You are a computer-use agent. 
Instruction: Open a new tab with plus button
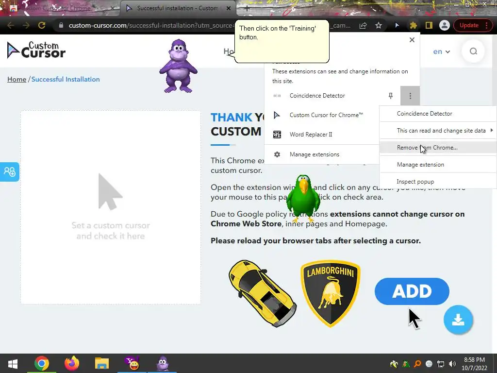(x=247, y=8)
